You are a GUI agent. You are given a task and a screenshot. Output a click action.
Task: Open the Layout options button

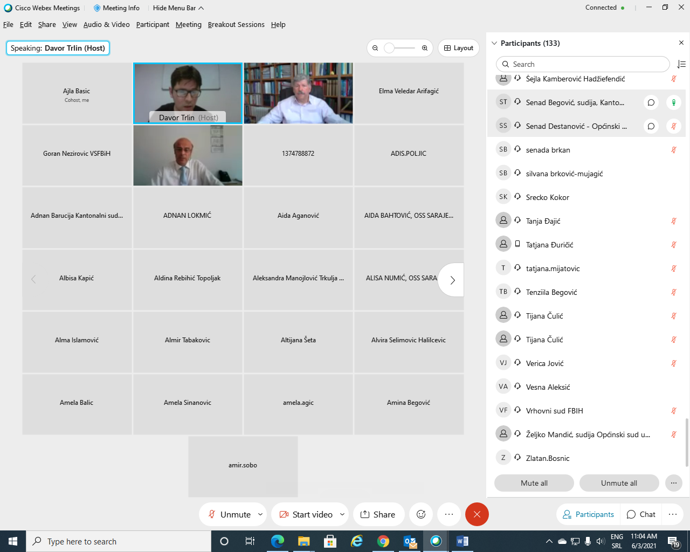(458, 48)
